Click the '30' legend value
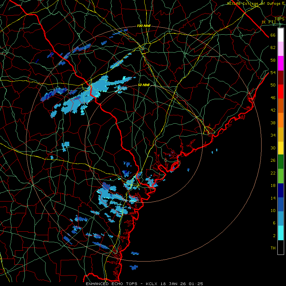The width and height of the screenshot is (286, 286). click(x=273, y=148)
